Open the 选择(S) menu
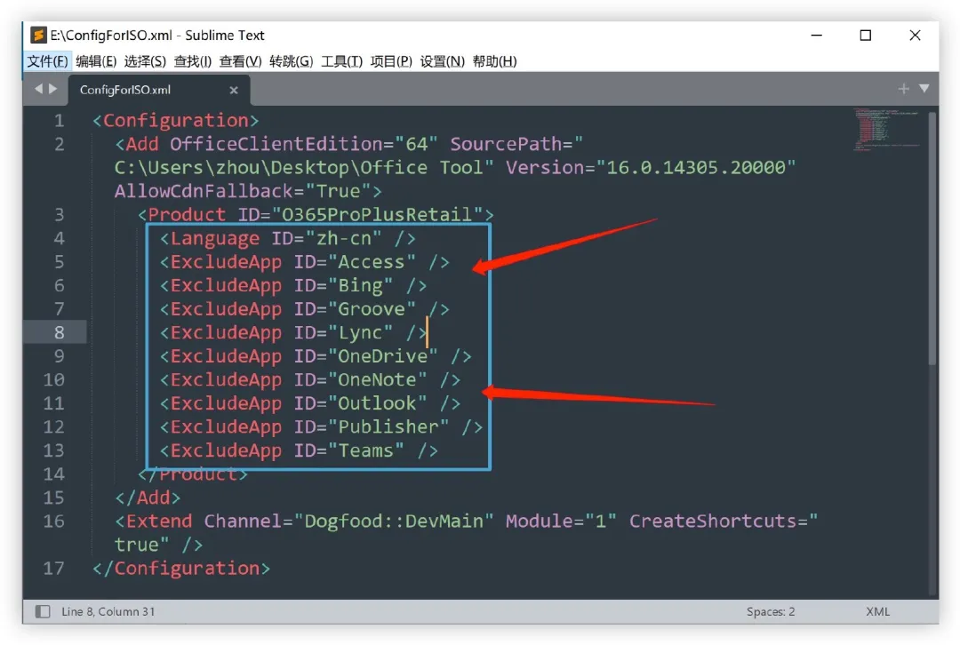Image resolution: width=960 pixels, height=645 pixels. point(145,61)
